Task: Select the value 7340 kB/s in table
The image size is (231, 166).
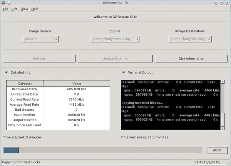Action: tap(77, 100)
